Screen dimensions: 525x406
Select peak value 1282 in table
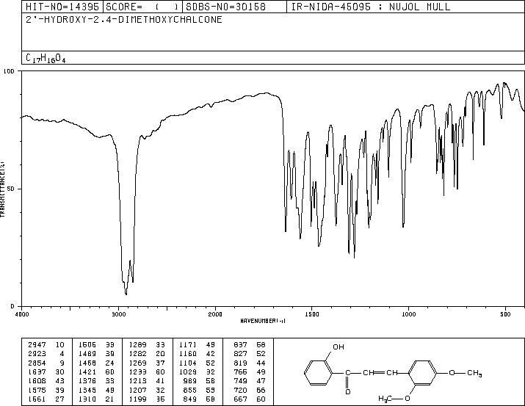tap(137, 354)
